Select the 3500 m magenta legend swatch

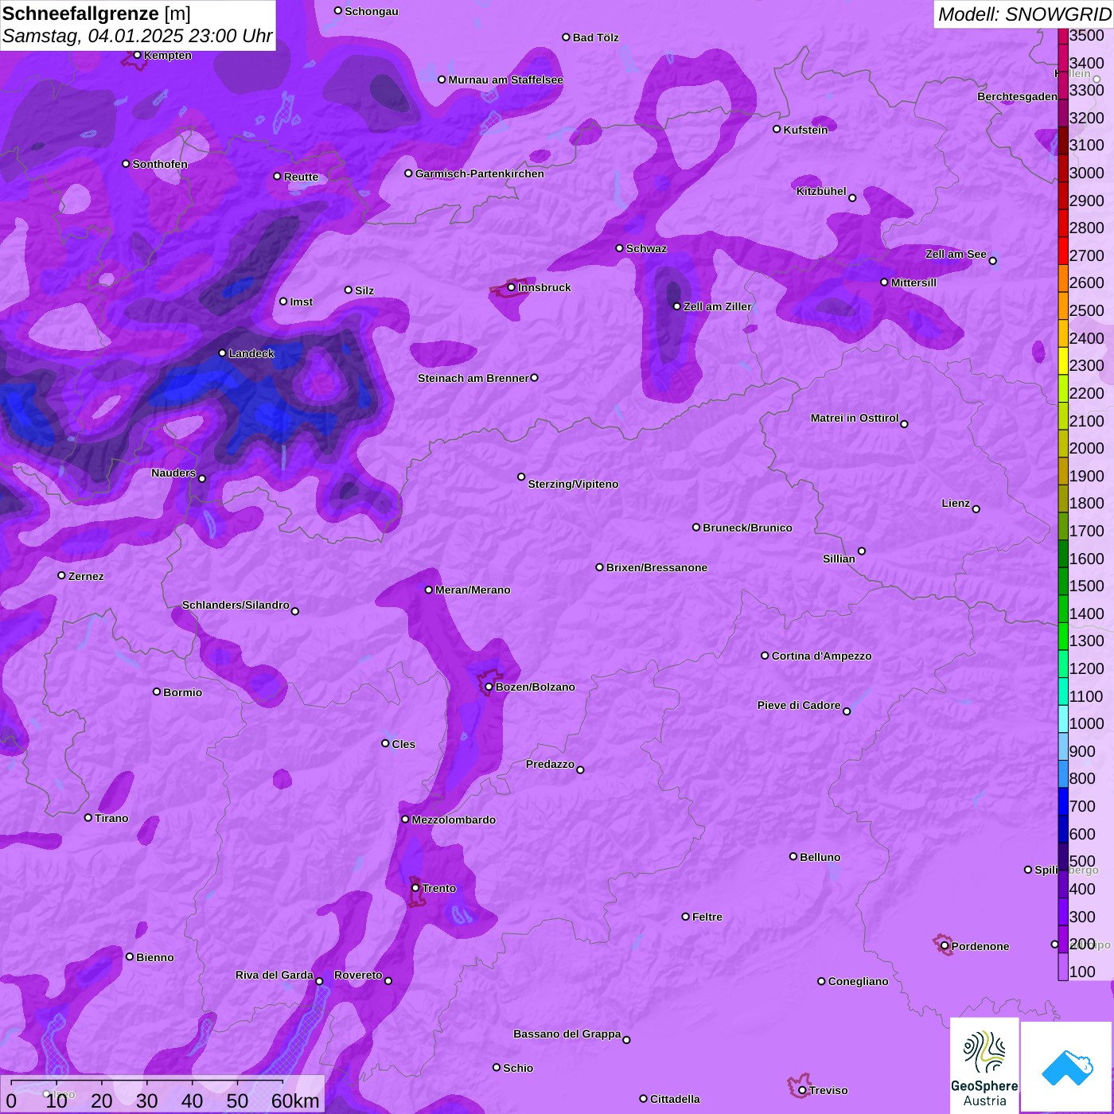[x=1063, y=36]
